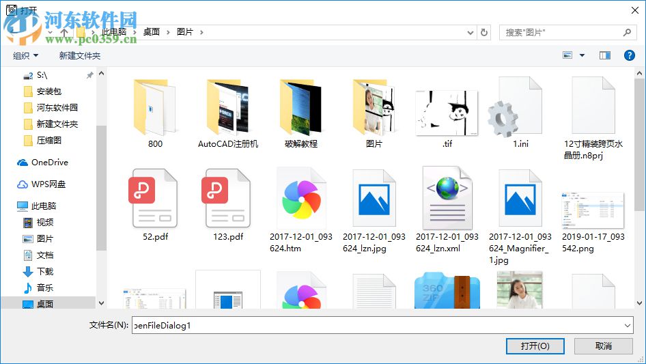The image size is (646, 364).
Task: Select the girl photo thumbnail in bottom row
Action: coord(520,290)
